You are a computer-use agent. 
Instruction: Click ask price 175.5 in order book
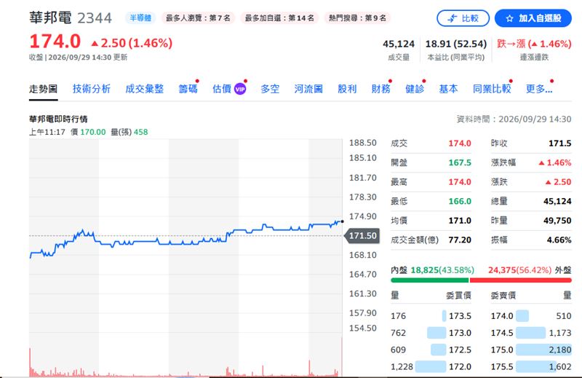502,367
